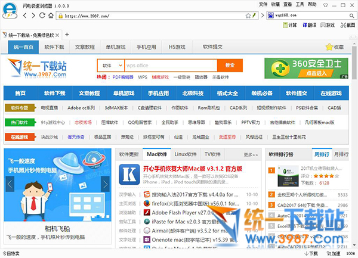Open a new tab with plus button
Screen dimensions: 358x258
coord(67,34)
